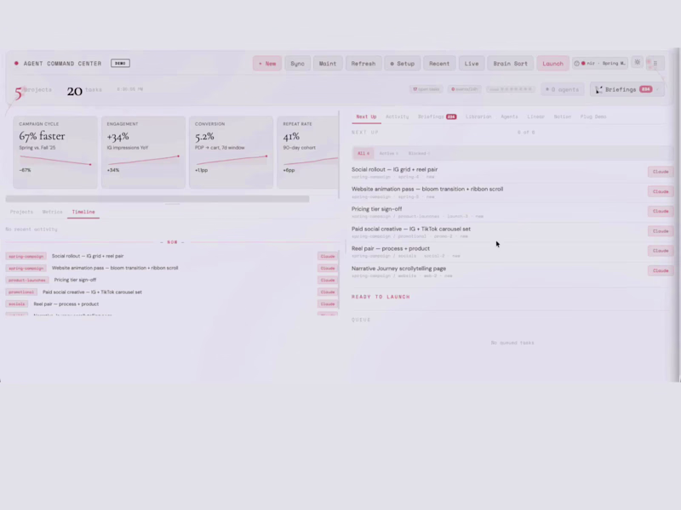Click the 0 events/24h chip
This screenshot has height=510, width=681.
pos(464,89)
